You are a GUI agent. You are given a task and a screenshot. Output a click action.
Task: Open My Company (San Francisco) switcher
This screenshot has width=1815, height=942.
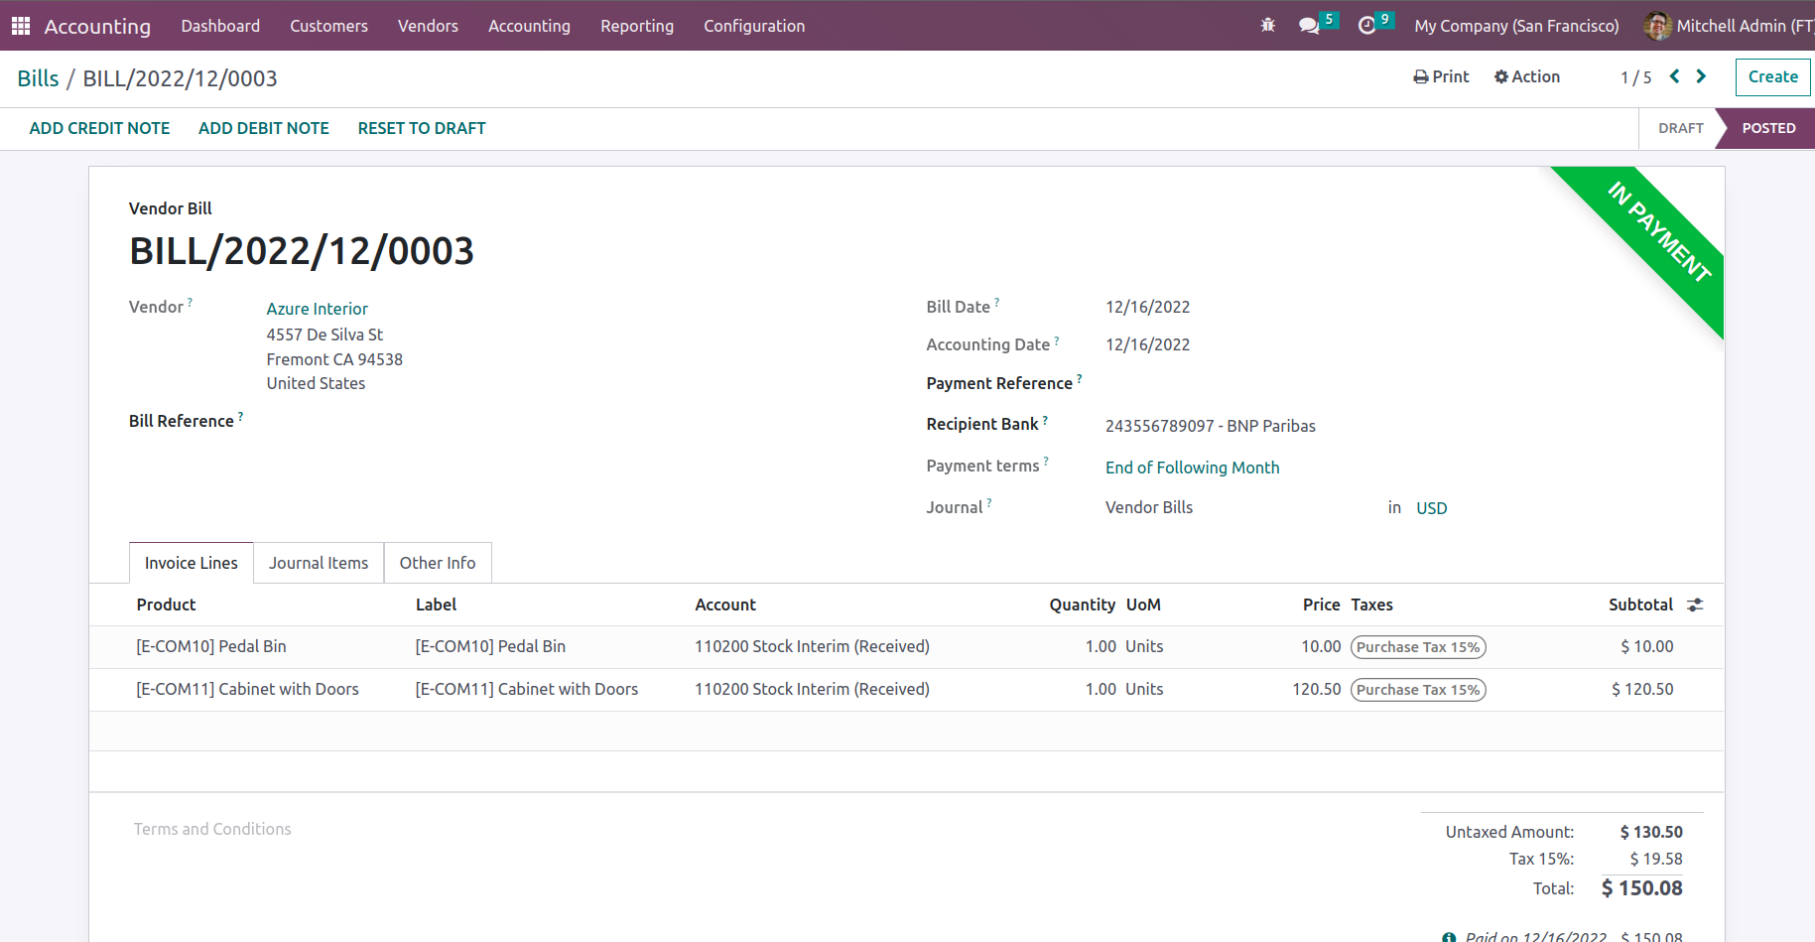tap(1516, 26)
